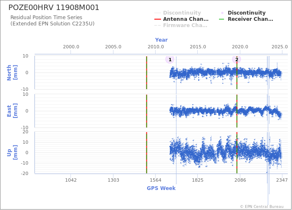The height and width of the screenshot is (210, 292).
Task: Click the 2025.0 year tick label
Action: coord(279,47)
